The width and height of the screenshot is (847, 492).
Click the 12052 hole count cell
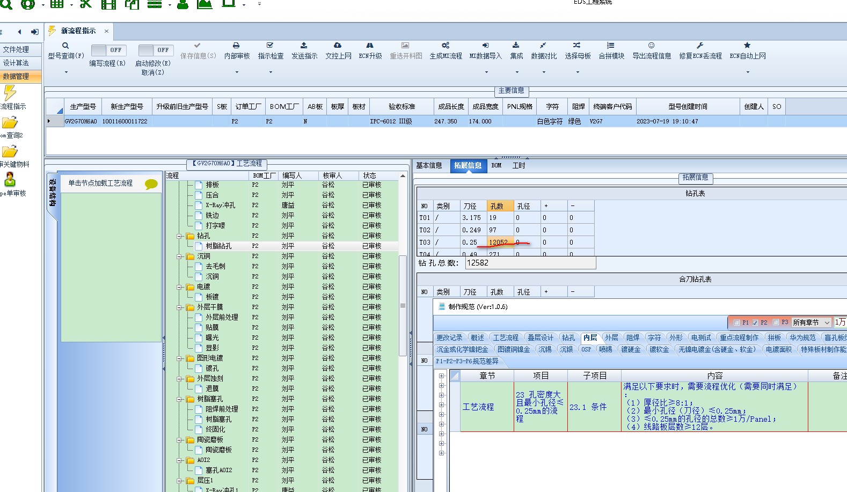500,242
